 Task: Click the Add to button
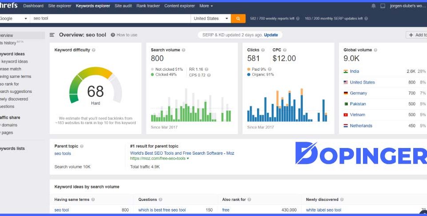[416, 35]
